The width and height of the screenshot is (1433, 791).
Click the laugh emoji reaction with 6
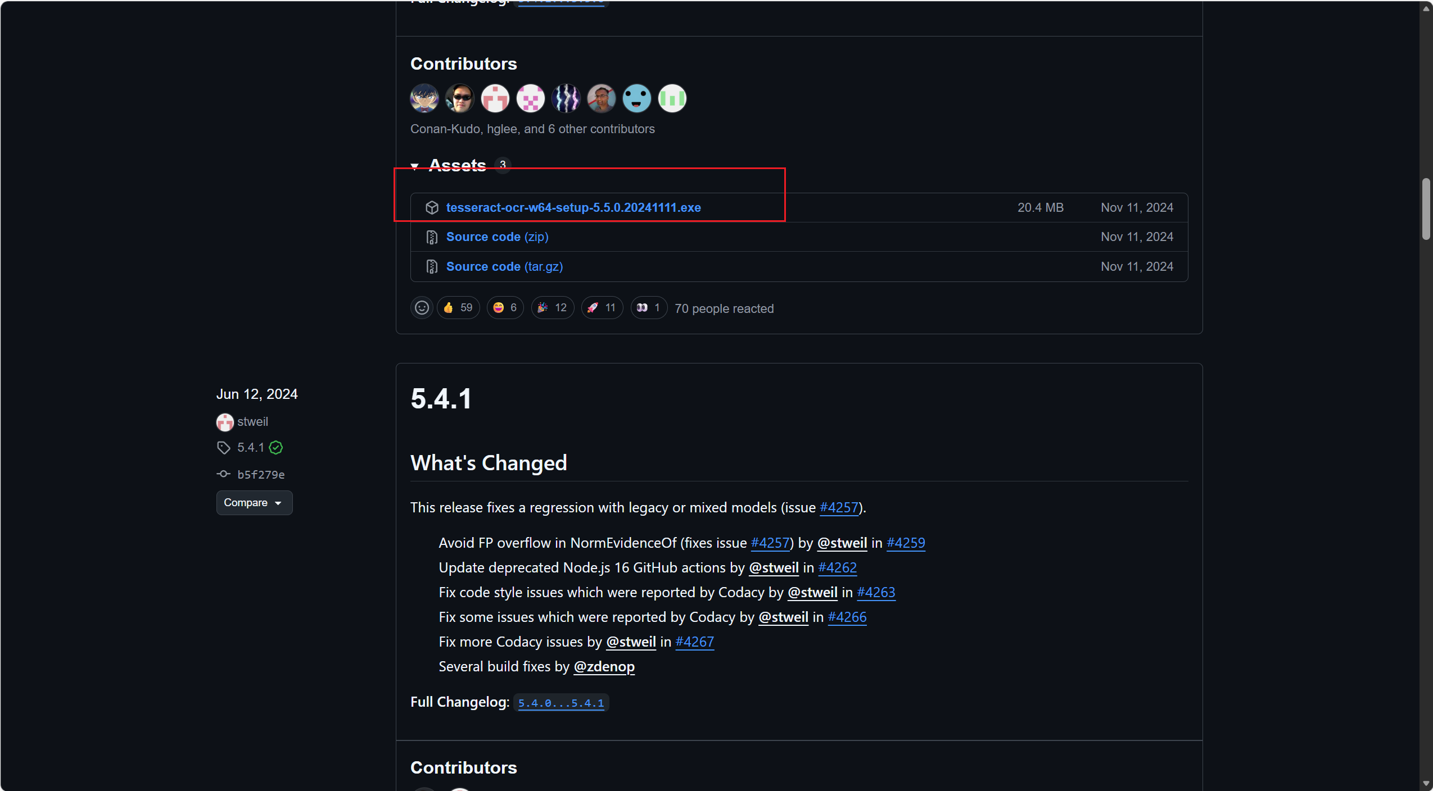[x=504, y=308]
